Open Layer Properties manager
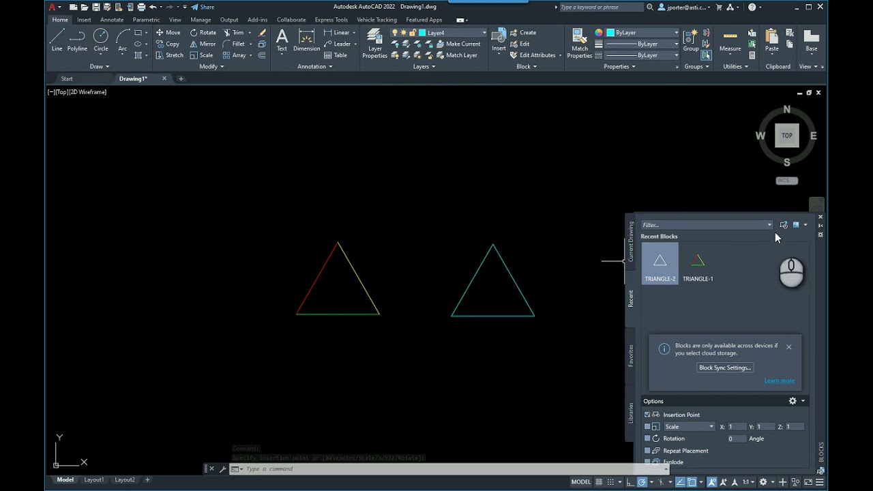873x491 pixels. pyautogui.click(x=374, y=44)
